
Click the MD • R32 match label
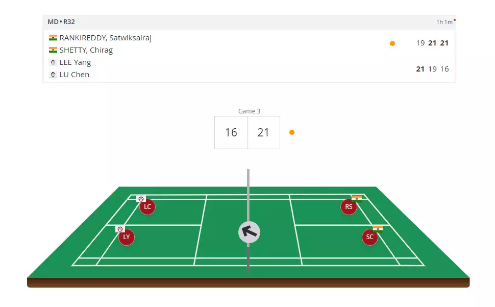click(x=61, y=22)
